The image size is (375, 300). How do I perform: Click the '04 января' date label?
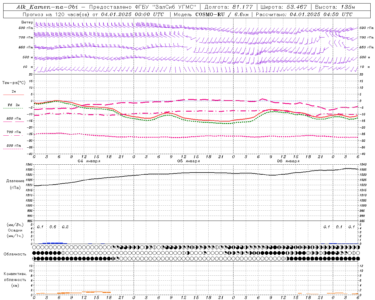coord(89,161)
